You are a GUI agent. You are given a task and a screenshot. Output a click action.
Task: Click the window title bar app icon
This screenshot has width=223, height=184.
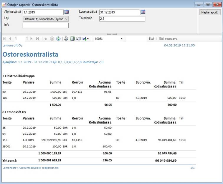point(4,5)
